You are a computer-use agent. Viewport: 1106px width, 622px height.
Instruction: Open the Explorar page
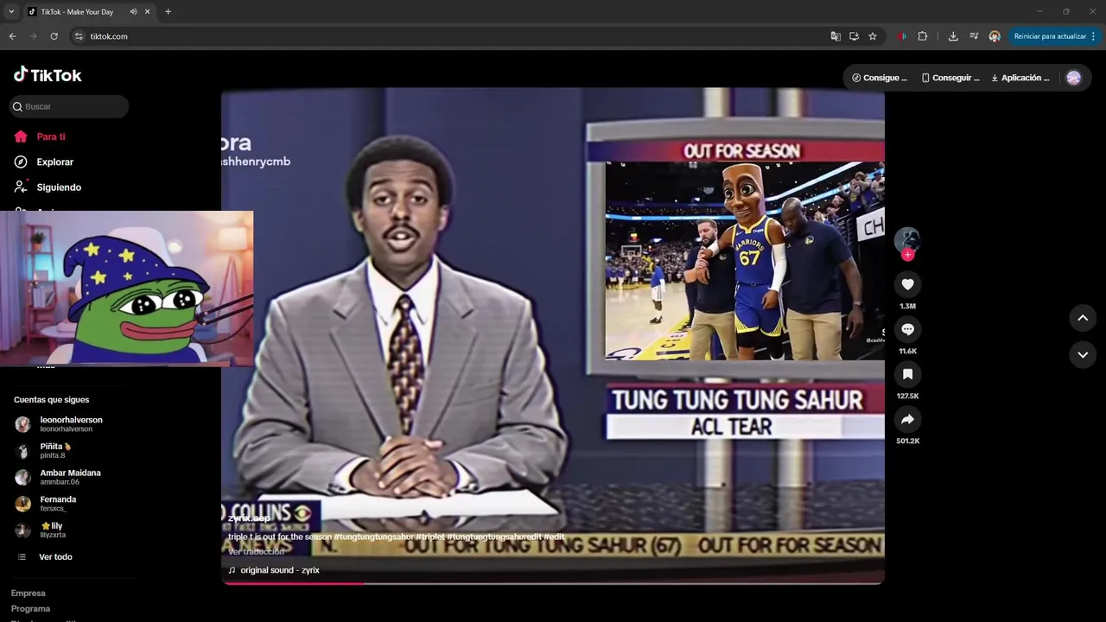pyautogui.click(x=54, y=162)
